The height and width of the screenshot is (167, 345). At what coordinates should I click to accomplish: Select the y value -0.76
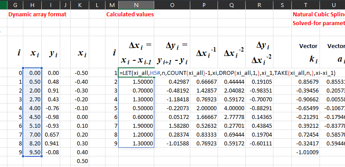tap(51, 108)
